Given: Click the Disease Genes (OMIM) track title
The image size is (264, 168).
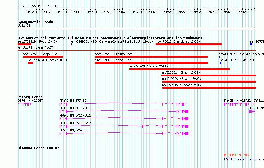Looking at the screenshot, I should (38, 148).
